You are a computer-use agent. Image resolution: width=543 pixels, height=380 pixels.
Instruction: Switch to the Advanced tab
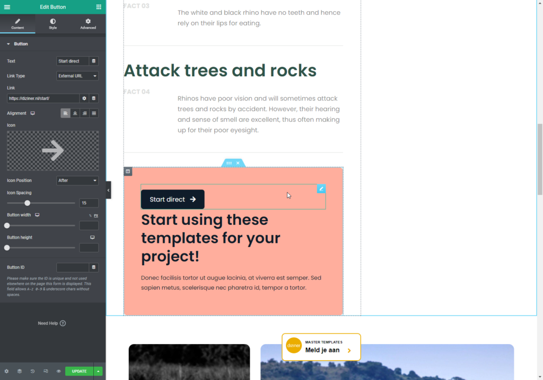pos(88,24)
